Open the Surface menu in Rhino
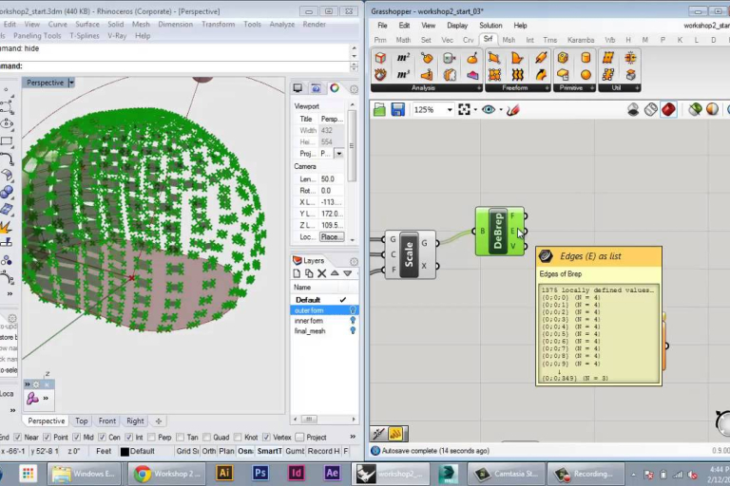Image resolution: width=730 pixels, height=486 pixels. click(x=87, y=24)
